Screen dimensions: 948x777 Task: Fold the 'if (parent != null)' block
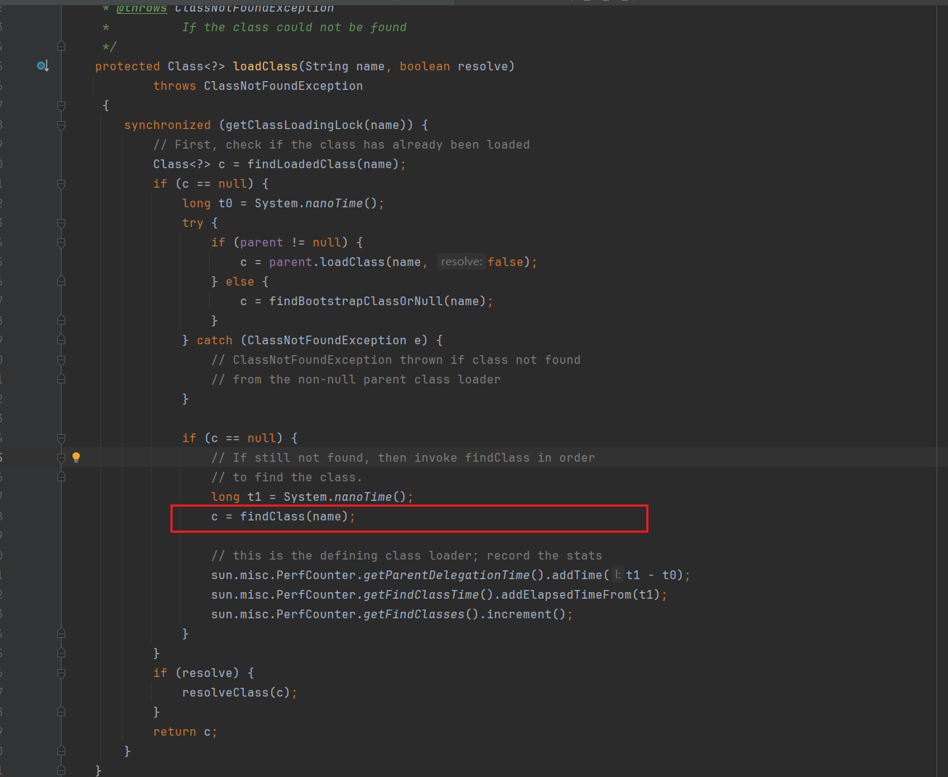point(61,243)
